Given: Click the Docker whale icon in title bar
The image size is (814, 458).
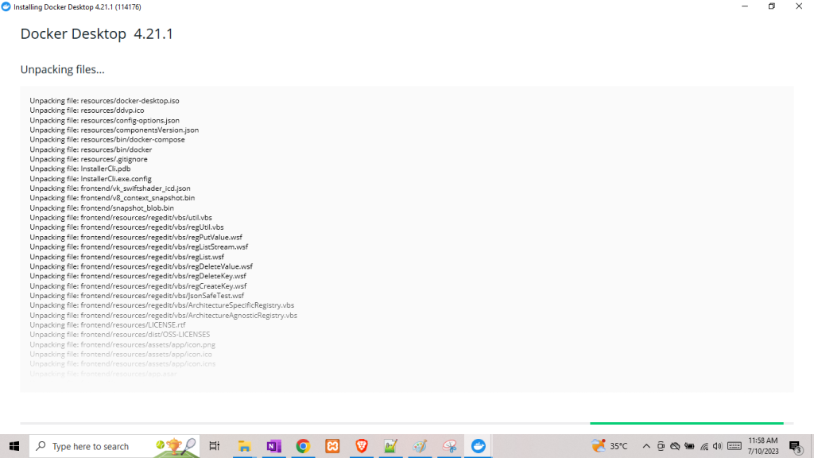Looking at the screenshot, I should click(x=6, y=6).
